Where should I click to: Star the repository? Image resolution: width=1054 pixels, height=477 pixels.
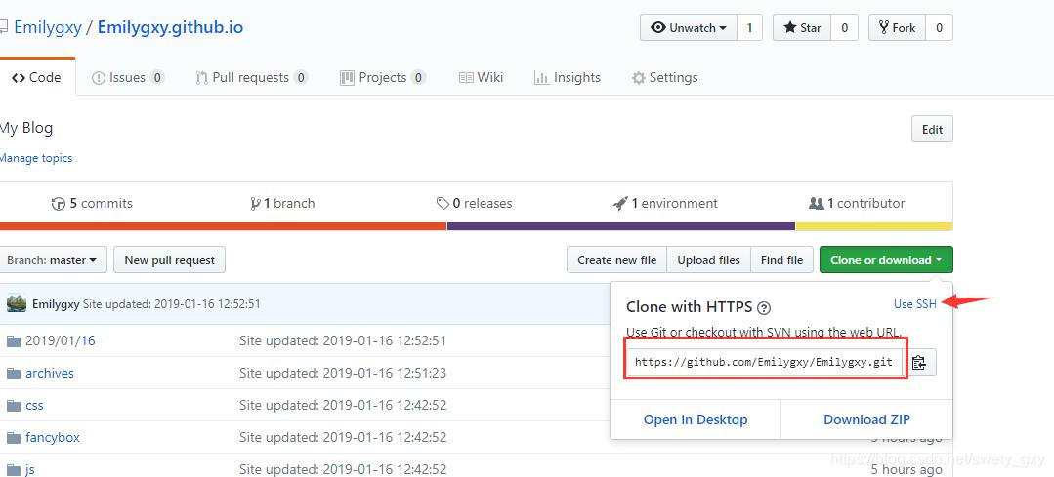click(802, 27)
